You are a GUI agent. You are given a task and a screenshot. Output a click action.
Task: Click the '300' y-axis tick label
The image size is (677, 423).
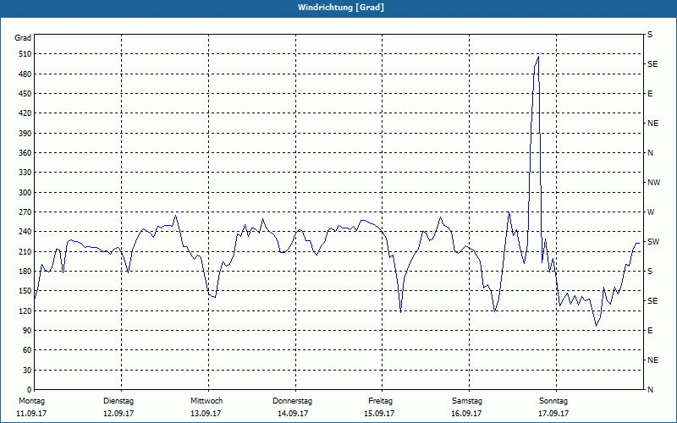25,193
